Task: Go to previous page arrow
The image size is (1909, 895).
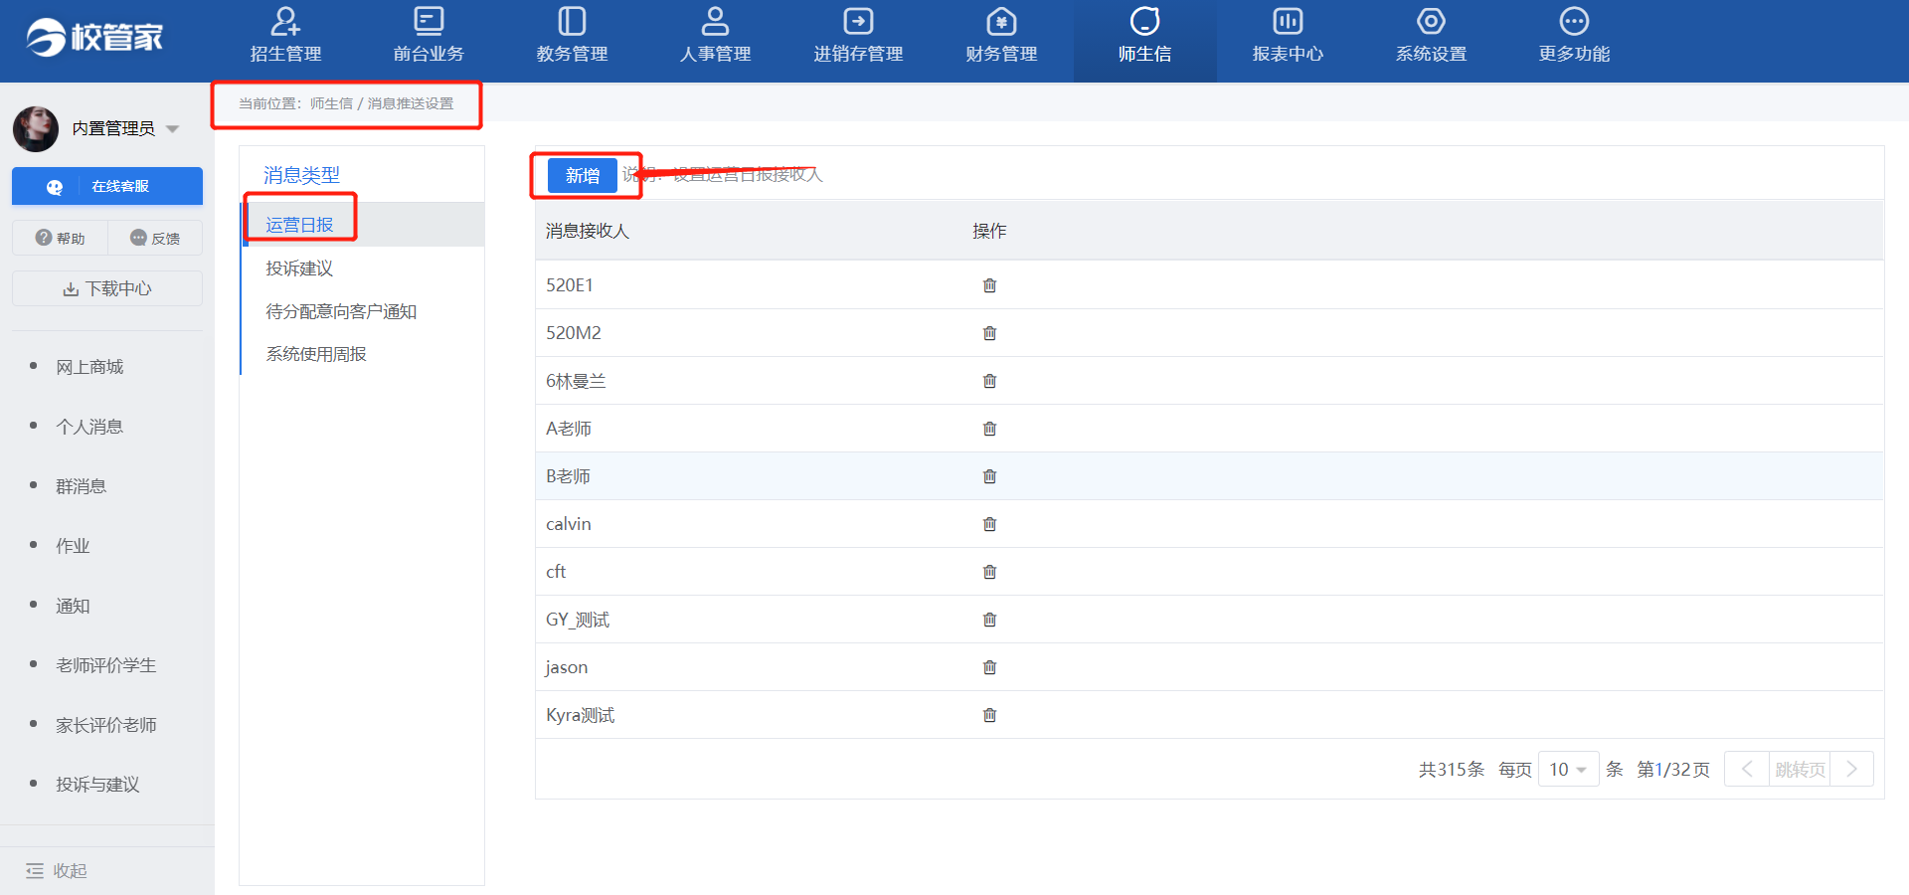Action: [x=1747, y=769]
